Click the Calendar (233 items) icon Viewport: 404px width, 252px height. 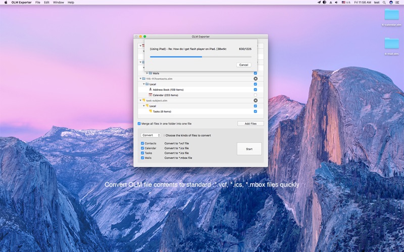point(150,95)
